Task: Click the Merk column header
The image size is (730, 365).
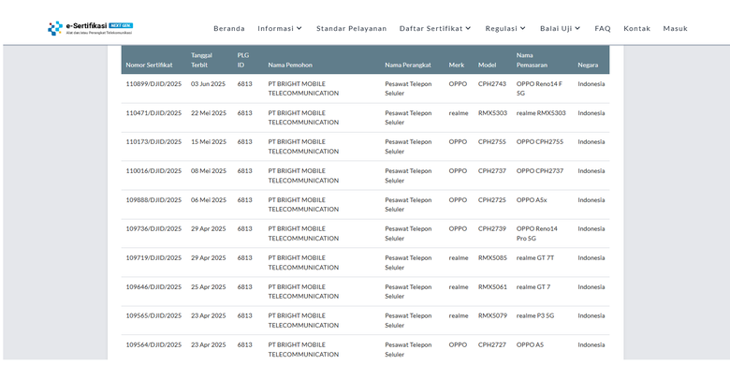Action: [457, 66]
